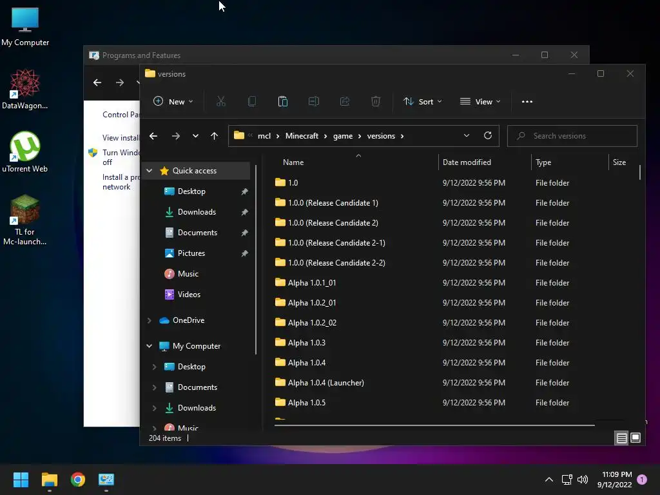Click the Rename icon in toolbar

pos(314,101)
